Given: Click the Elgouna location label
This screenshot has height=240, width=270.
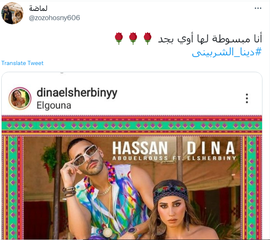Looking at the screenshot, I should [54, 105].
